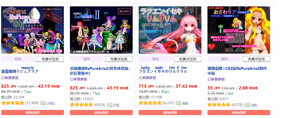Open the 楽園魔城リピュアリア product title link

[20, 71]
